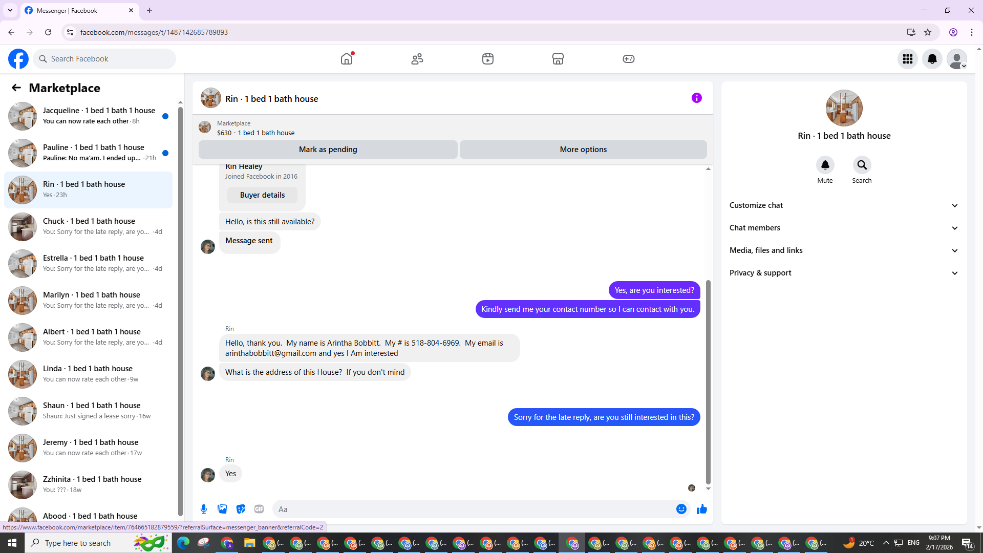
Task: Send a thumbs-up like
Action: (701, 509)
